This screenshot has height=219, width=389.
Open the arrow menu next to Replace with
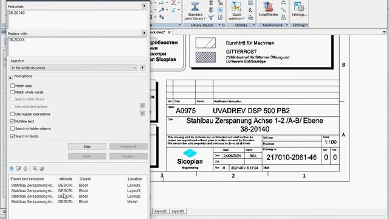point(144,33)
